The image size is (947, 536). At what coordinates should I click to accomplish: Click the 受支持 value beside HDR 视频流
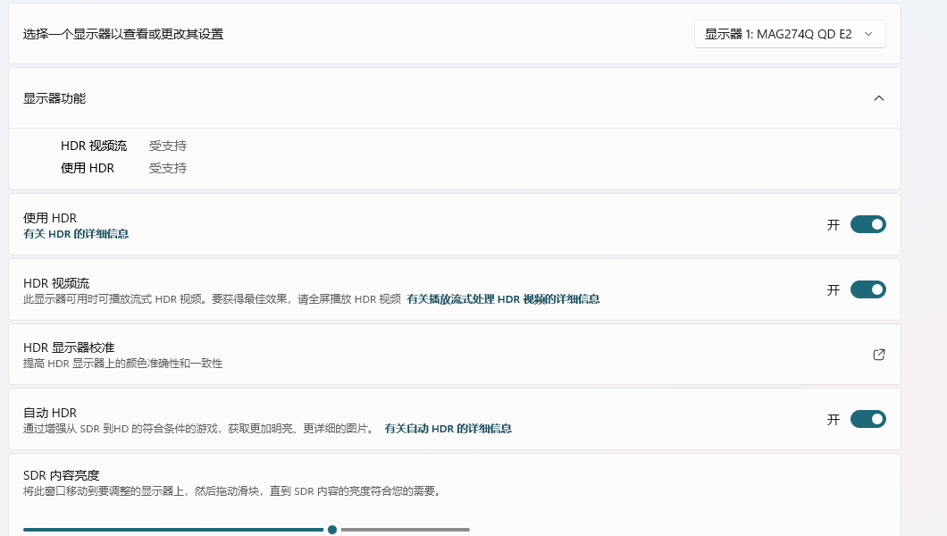tap(168, 147)
